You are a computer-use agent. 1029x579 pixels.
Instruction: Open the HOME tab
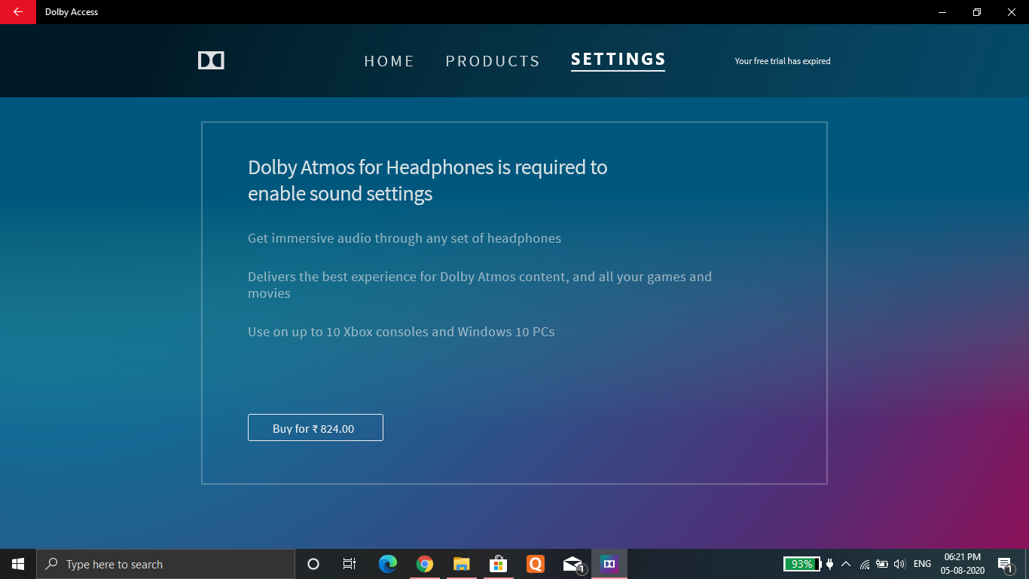389,62
